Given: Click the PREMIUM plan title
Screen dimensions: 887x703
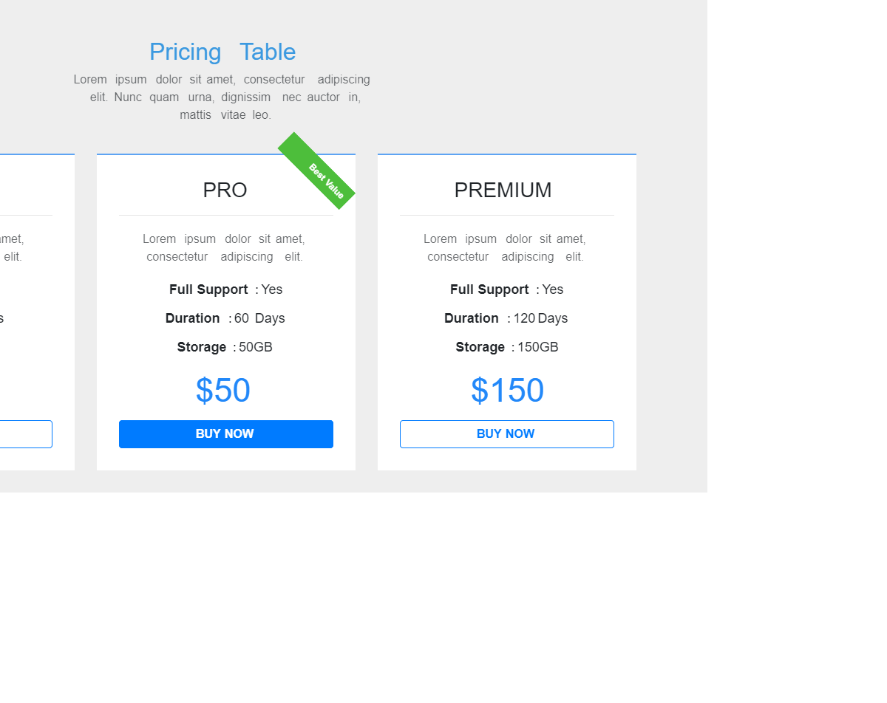Looking at the screenshot, I should pyautogui.click(x=503, y=191).
